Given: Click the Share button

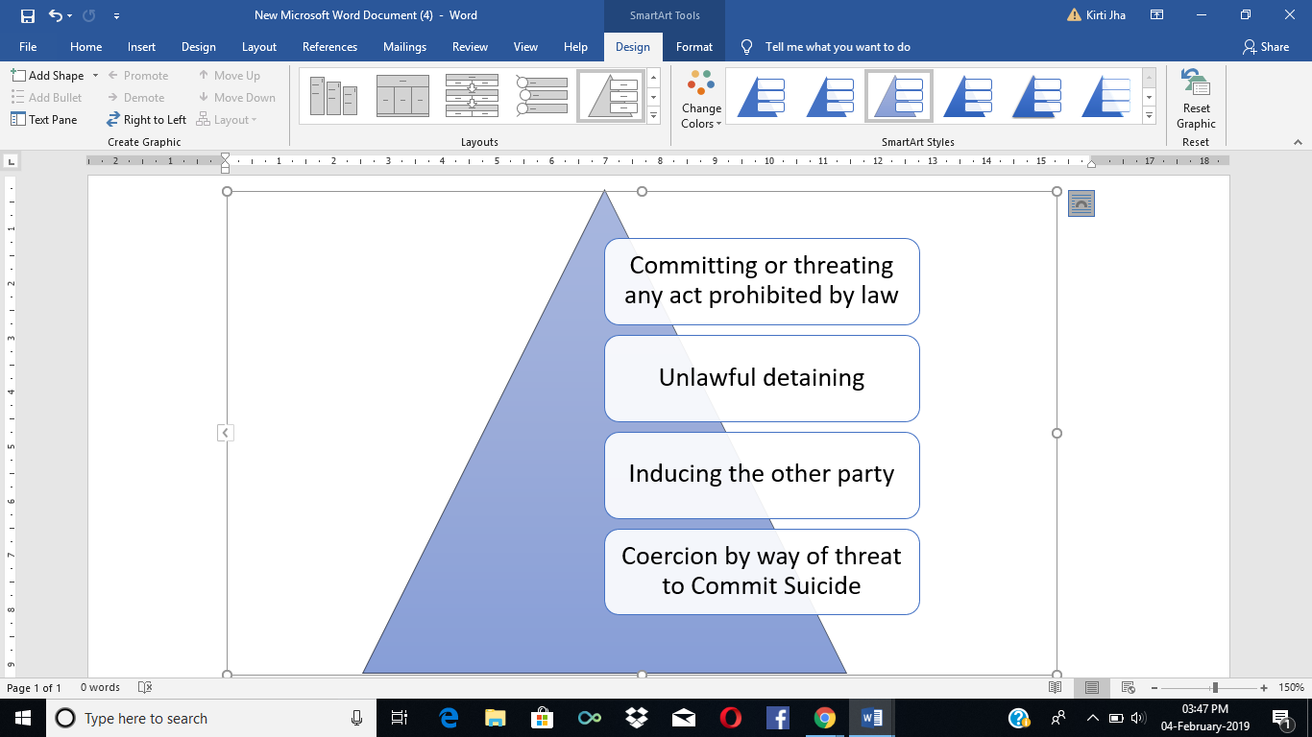Looking at the screenshot, I should click(x=1265, y=47).
